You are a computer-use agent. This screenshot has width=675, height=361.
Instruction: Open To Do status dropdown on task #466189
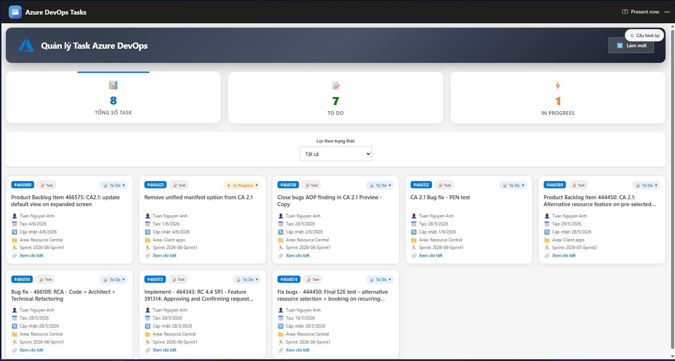(646, 185)
